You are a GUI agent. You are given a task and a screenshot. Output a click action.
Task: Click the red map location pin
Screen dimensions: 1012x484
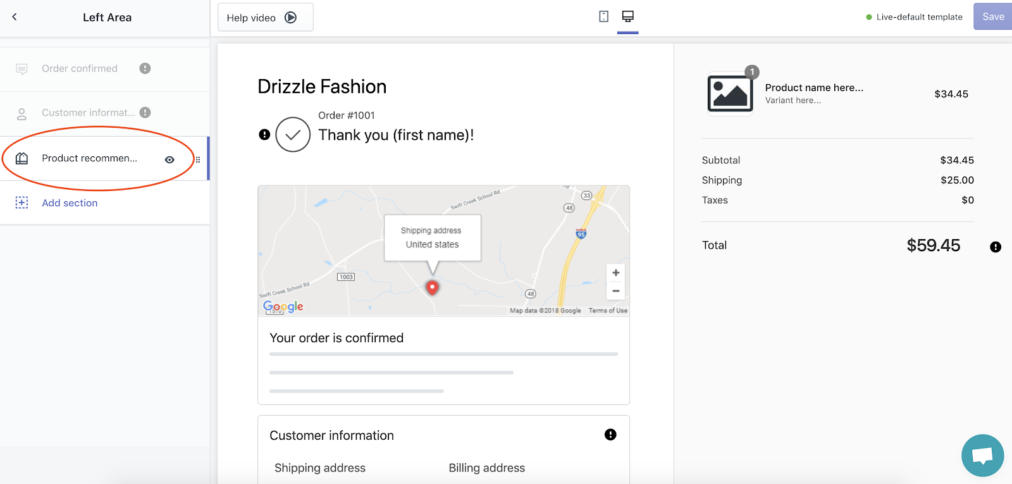click(432, 288)
